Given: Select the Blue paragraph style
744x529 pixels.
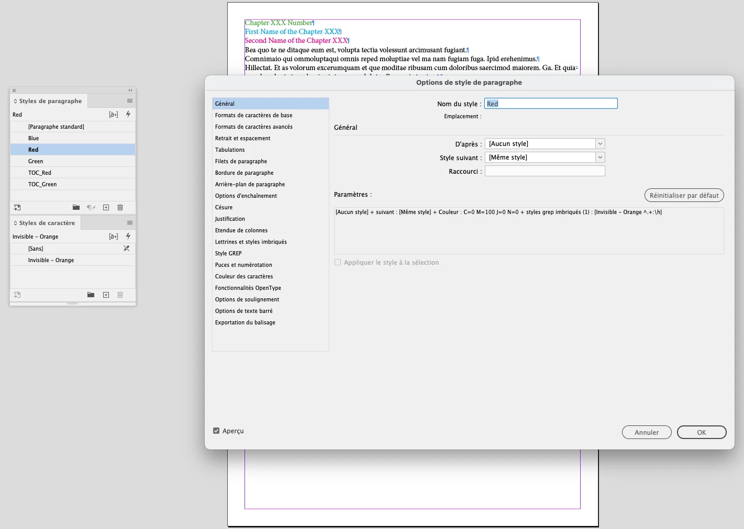Looking at the screenshot, I should coord(73,138).
